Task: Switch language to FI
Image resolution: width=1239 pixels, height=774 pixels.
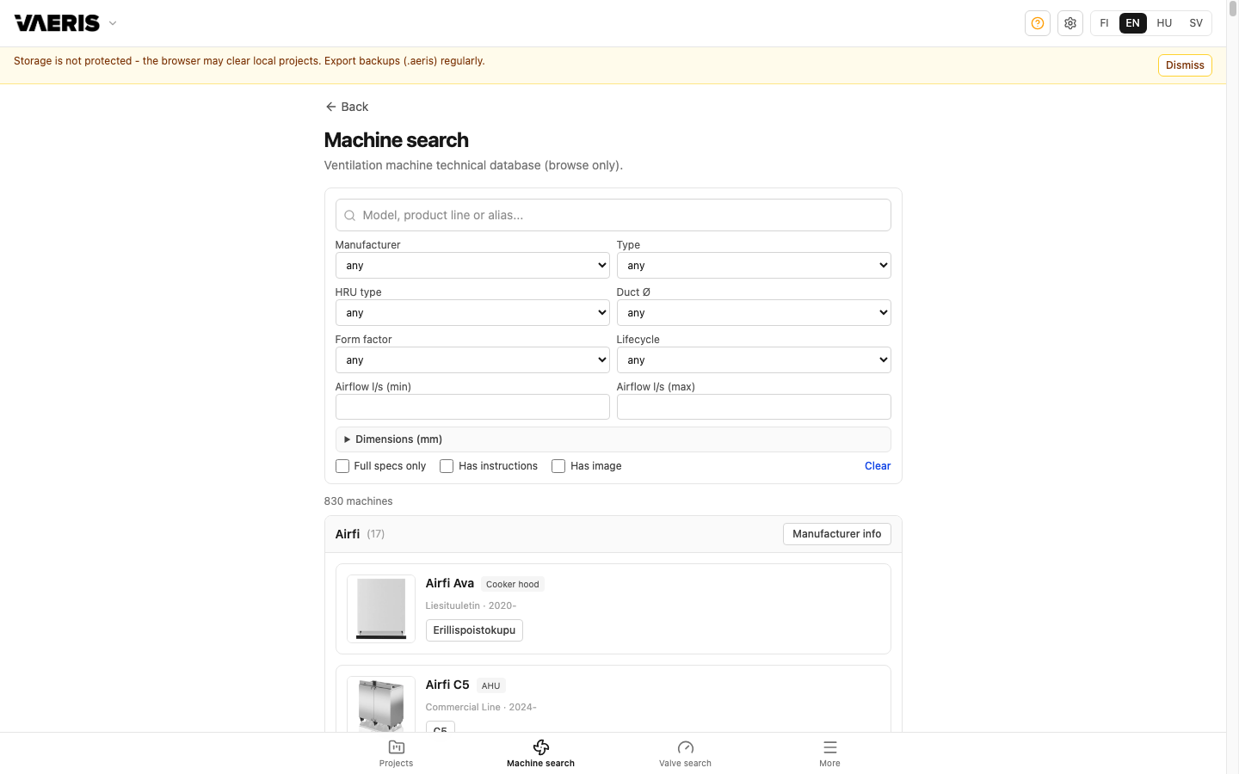Action: [1104, 23]
